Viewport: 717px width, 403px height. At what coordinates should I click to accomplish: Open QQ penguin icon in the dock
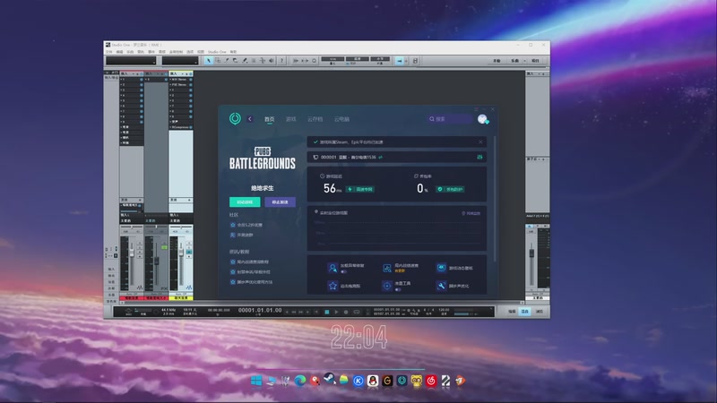coord(373,381)
